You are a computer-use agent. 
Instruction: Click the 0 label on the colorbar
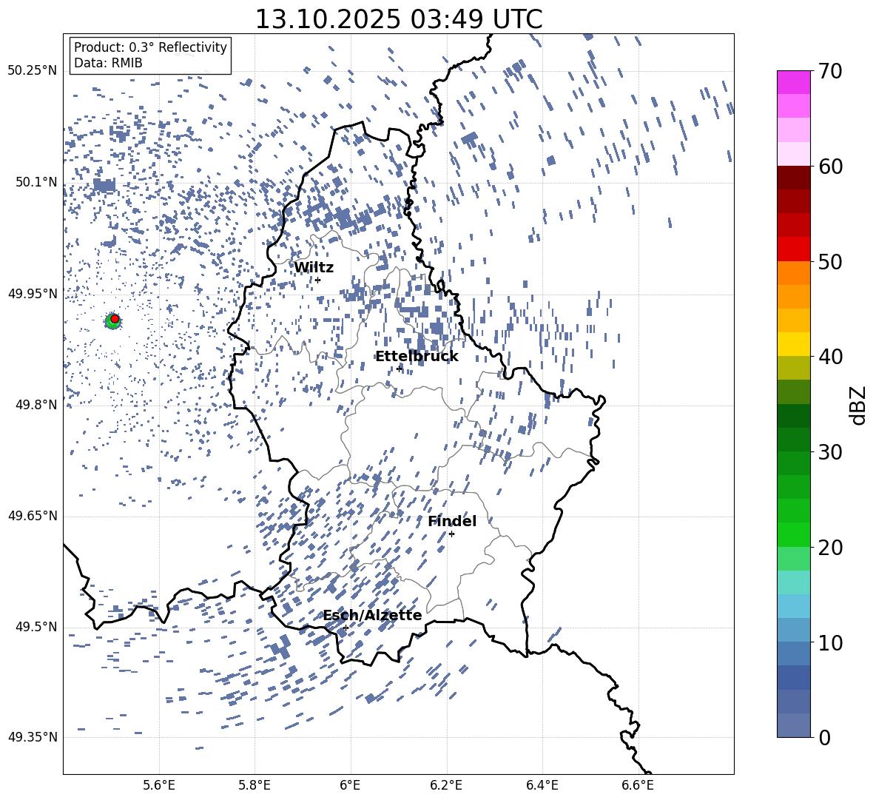point(825,737)
